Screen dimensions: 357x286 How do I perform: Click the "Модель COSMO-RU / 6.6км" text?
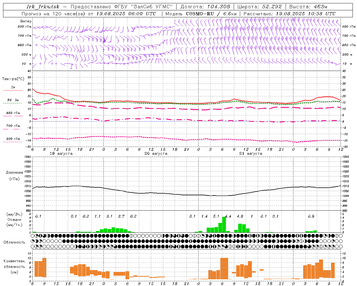[201, 14]
